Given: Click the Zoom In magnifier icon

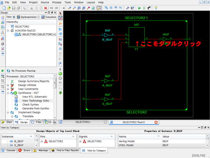Looking at the screenshot, I should pos(70,8).
